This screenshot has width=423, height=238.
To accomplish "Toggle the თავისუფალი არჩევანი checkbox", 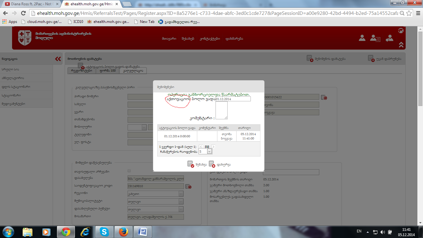I will click(129, 171).
